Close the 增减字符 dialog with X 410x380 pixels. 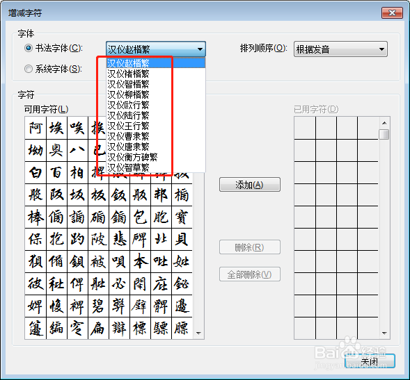click(392, 13)
